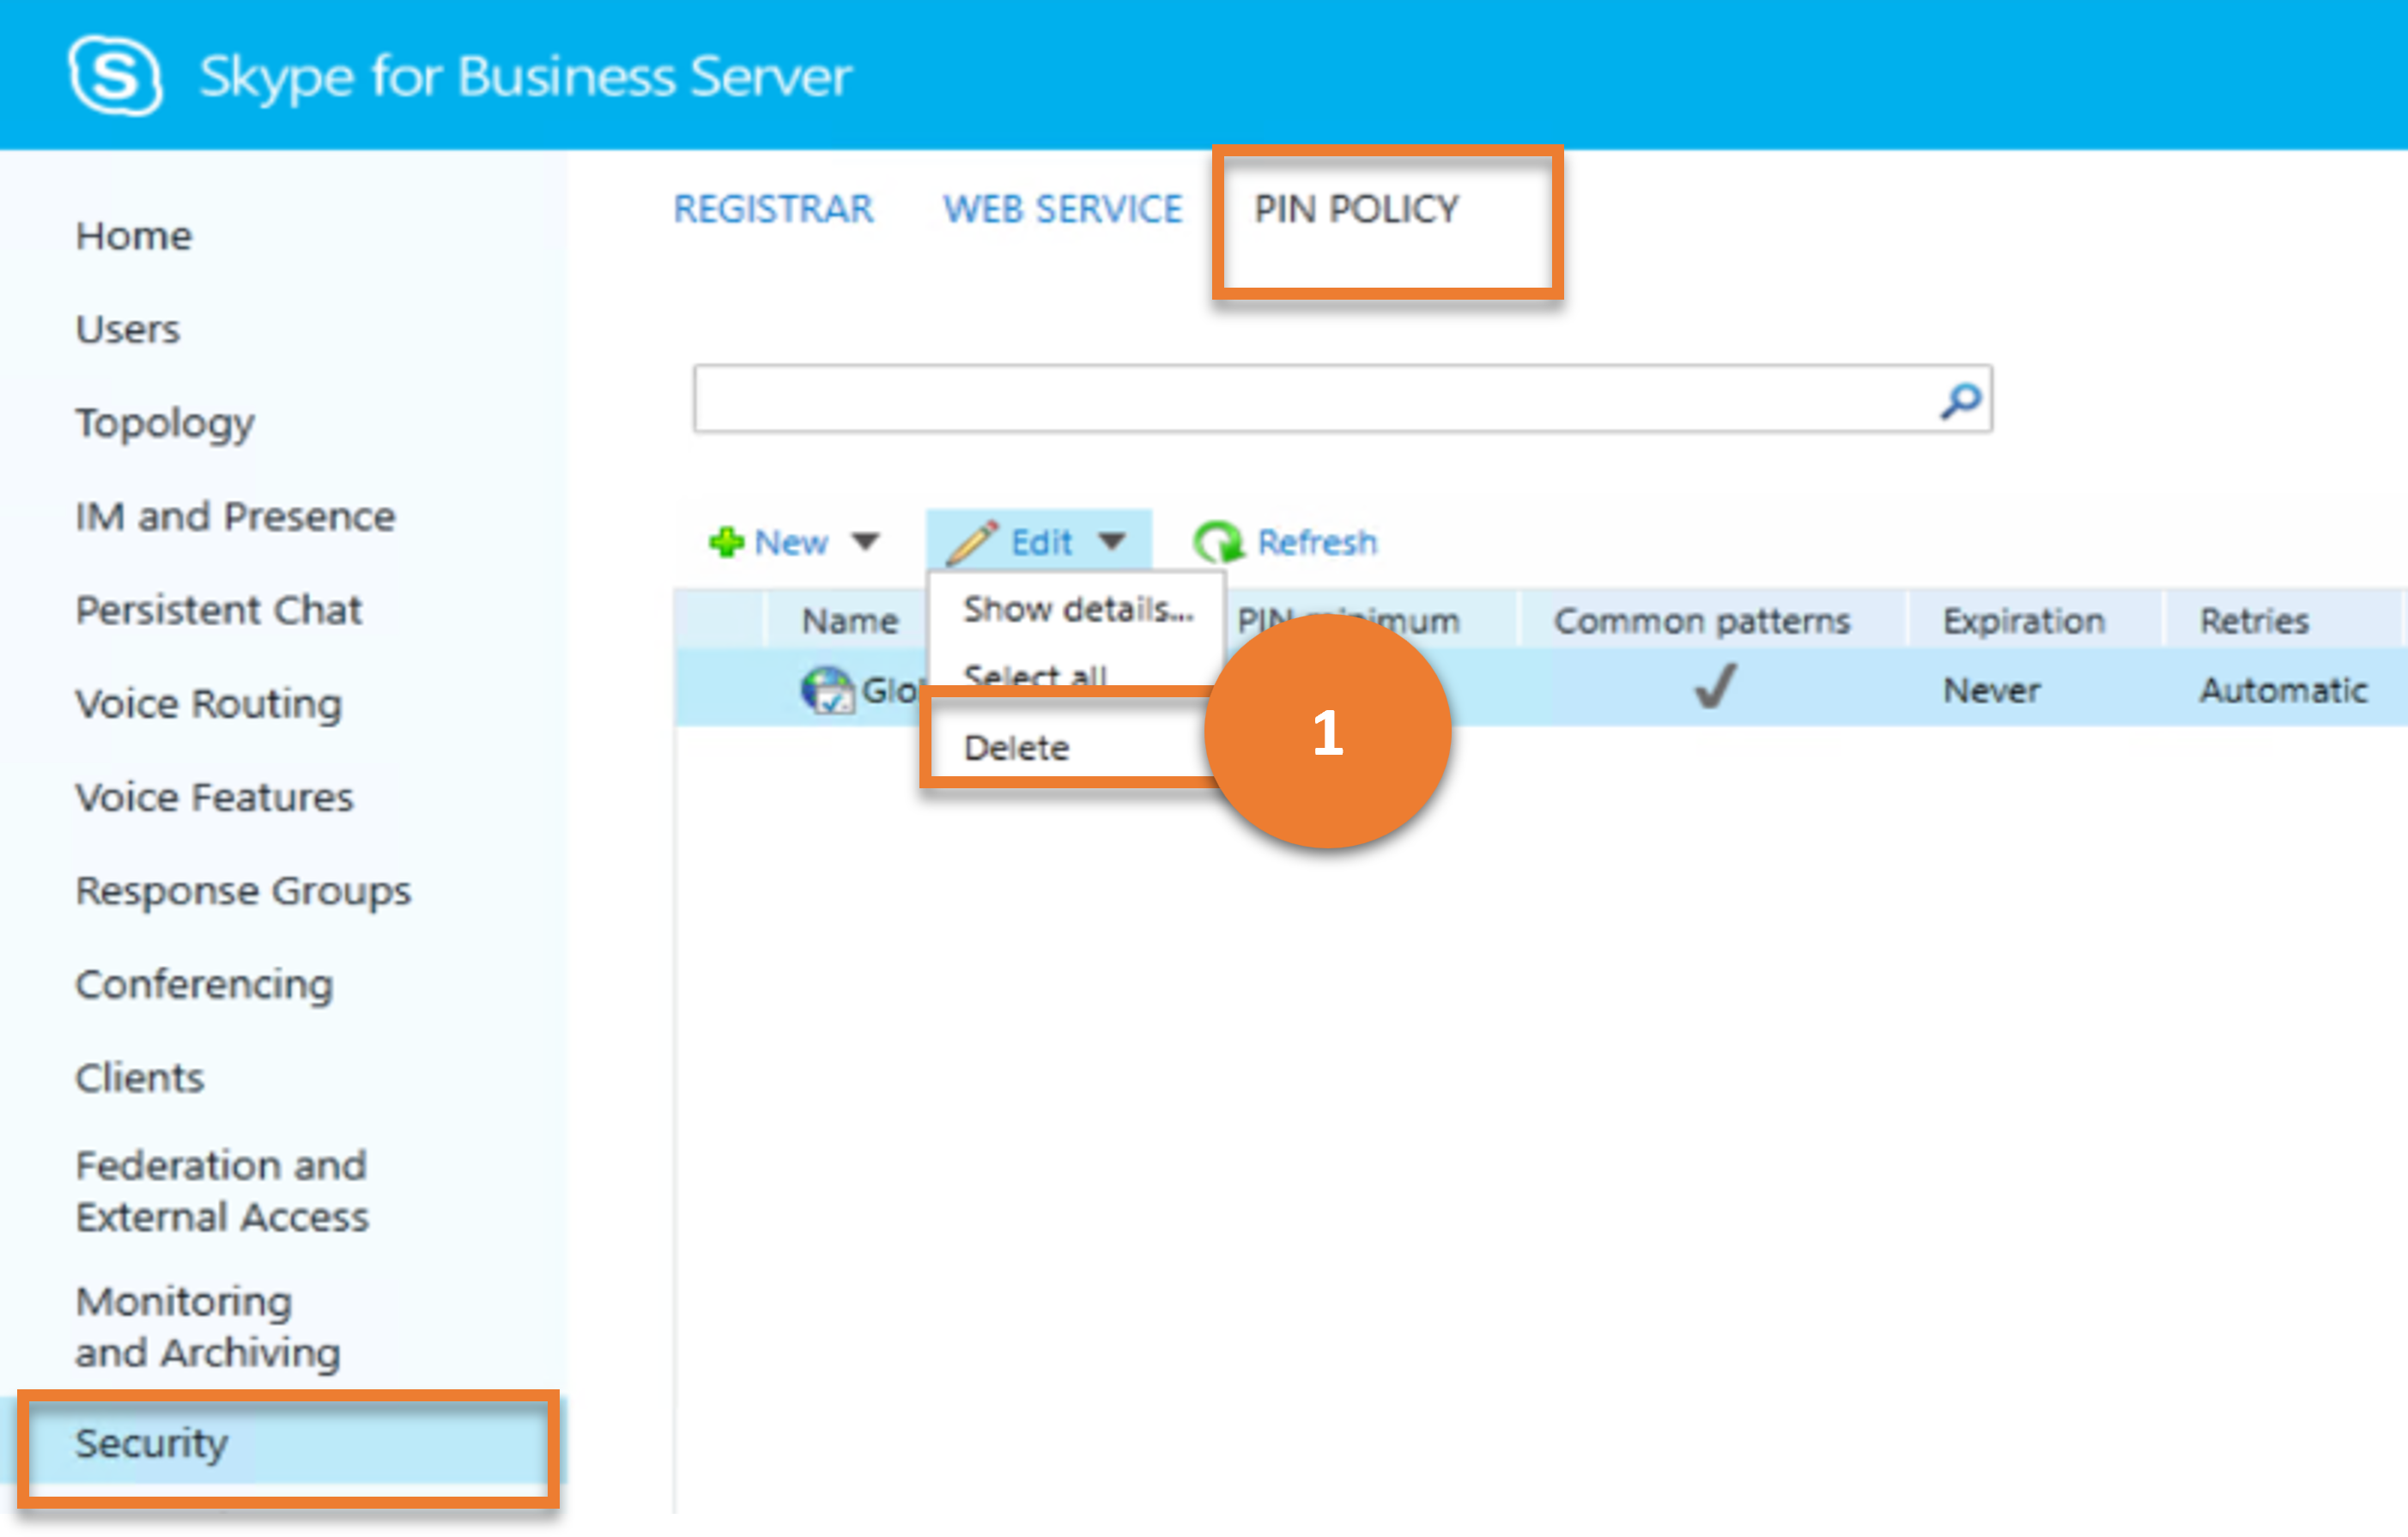The width and height of the screenshot is (2408, 1537).
Task: Switch to the Web Service tab
Action: point(1063,209)
